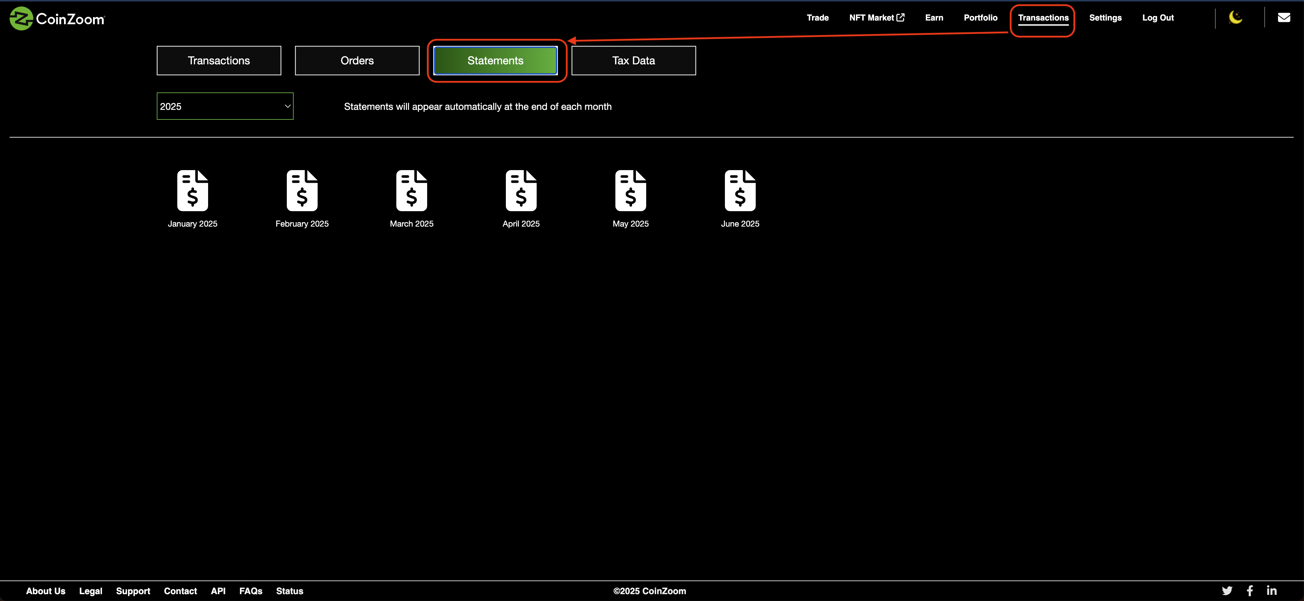Click the envelope messages icon
The width and height of the screenshot is (1304, 601).
click(x=1284, y=18)
